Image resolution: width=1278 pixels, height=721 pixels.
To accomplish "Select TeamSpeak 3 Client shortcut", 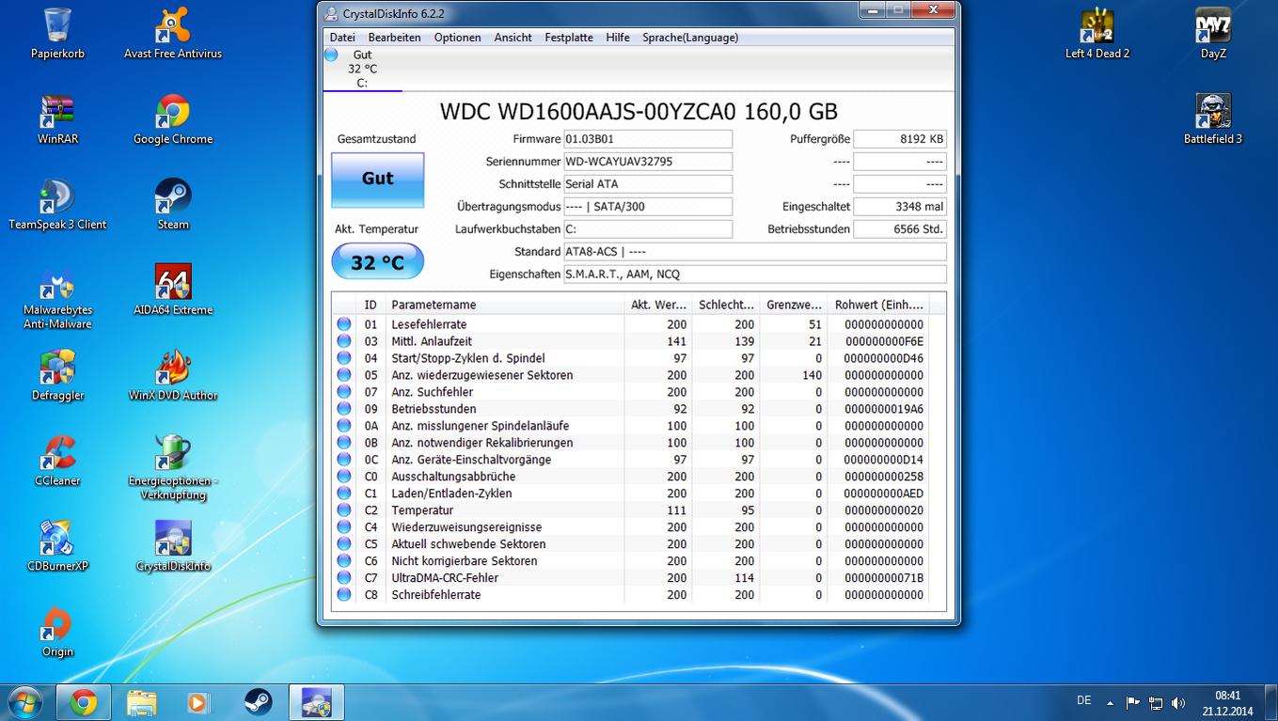I will click(57, 205).
